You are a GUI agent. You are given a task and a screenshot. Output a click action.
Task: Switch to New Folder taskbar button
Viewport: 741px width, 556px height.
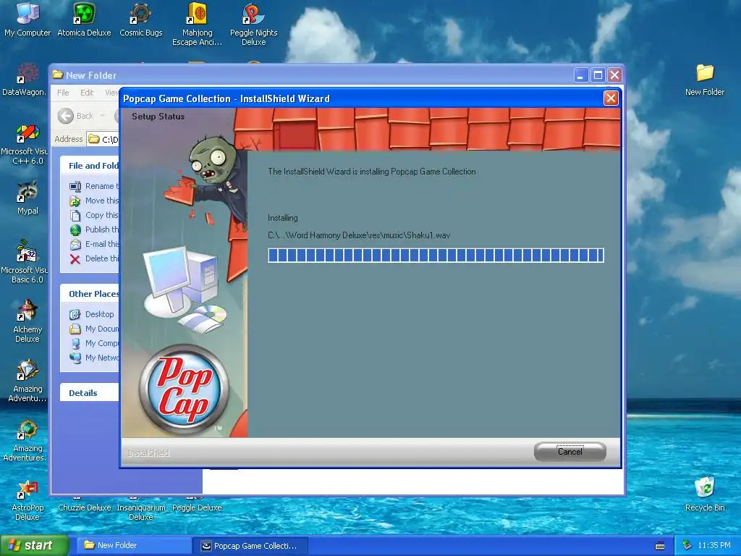coord(135,546)
